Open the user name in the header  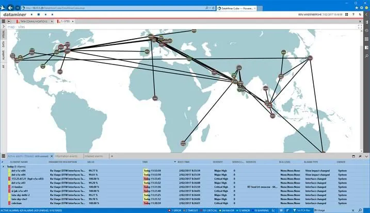(310, 14)
